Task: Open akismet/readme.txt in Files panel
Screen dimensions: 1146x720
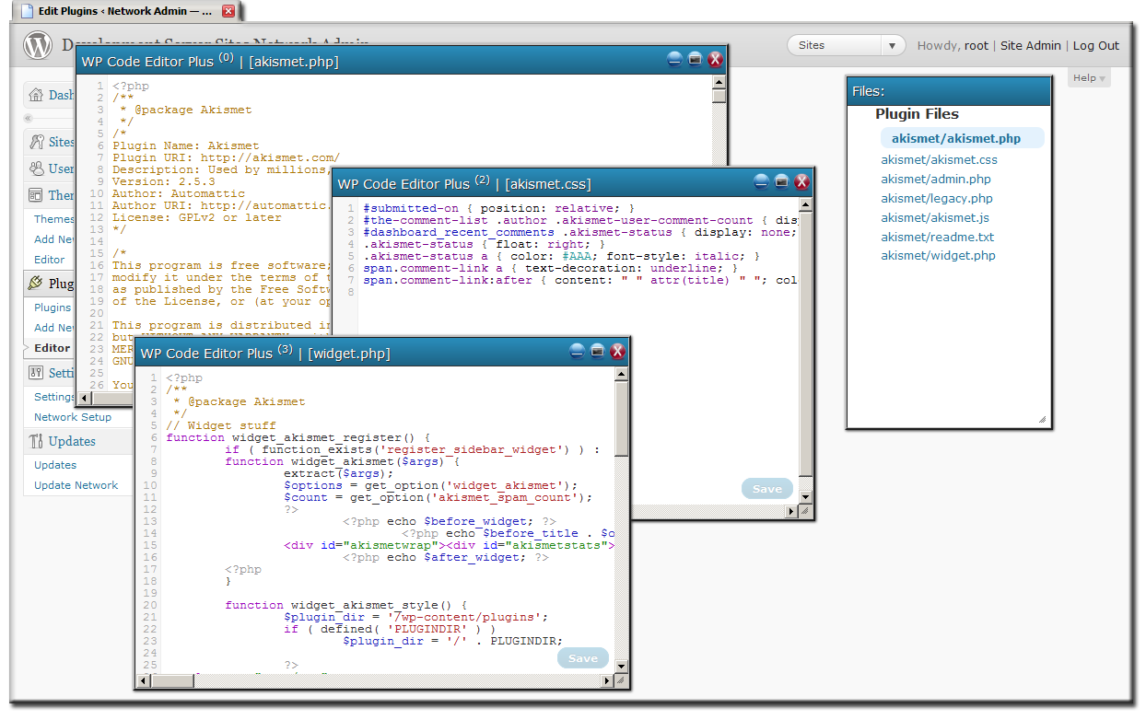Action: pos(938,237)
